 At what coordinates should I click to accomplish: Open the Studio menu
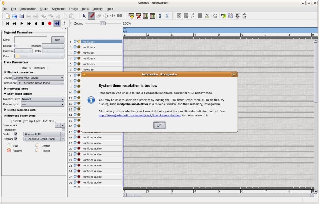[44, 9]
